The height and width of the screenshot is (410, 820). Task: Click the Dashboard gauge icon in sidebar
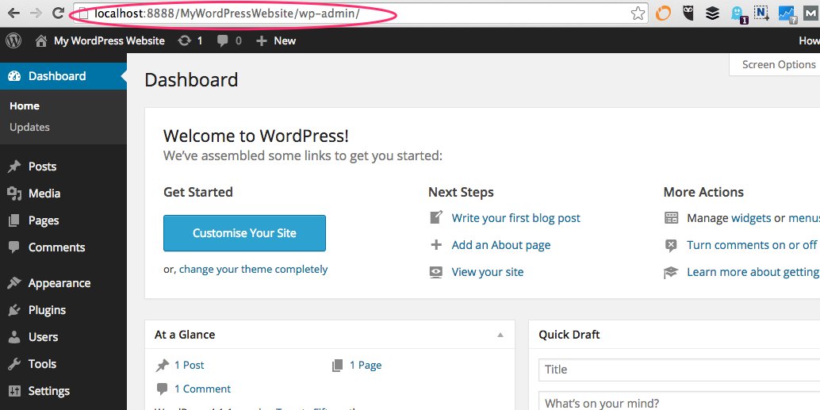14,76
